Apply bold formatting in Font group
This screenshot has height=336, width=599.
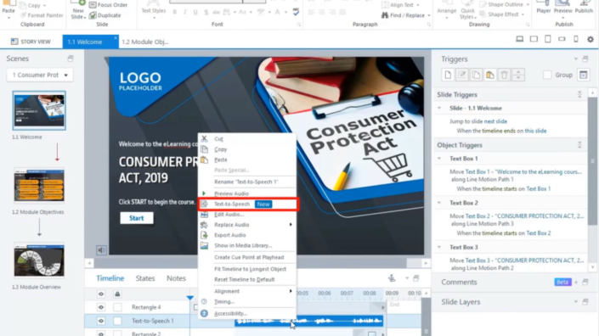click(174, 12)
